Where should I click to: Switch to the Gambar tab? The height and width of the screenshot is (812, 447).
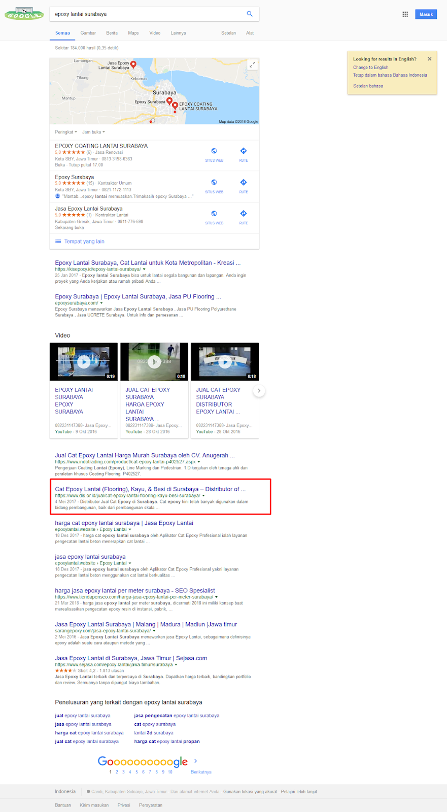(x=88, y=33)
